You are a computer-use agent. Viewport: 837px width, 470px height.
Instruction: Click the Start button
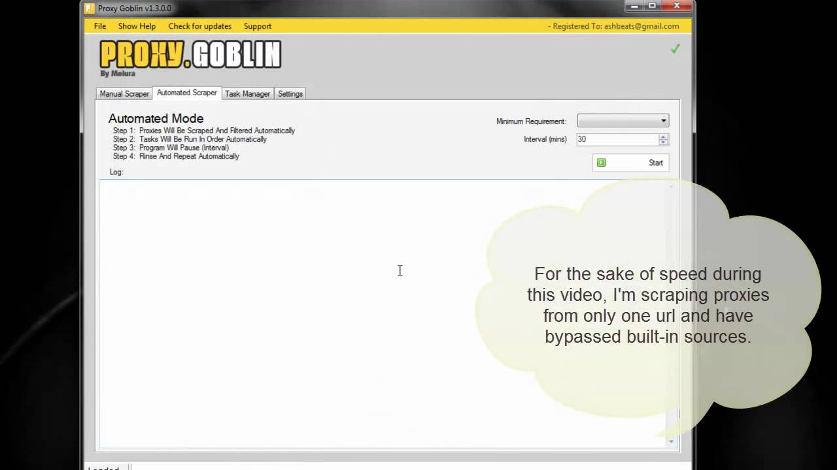click(x=630, y=163)
